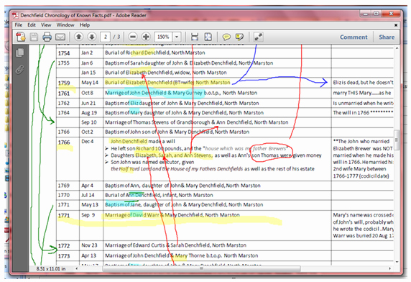Click the horizontal scrollbar thumb
Screen dimensions: 411x282
[201, 268]
